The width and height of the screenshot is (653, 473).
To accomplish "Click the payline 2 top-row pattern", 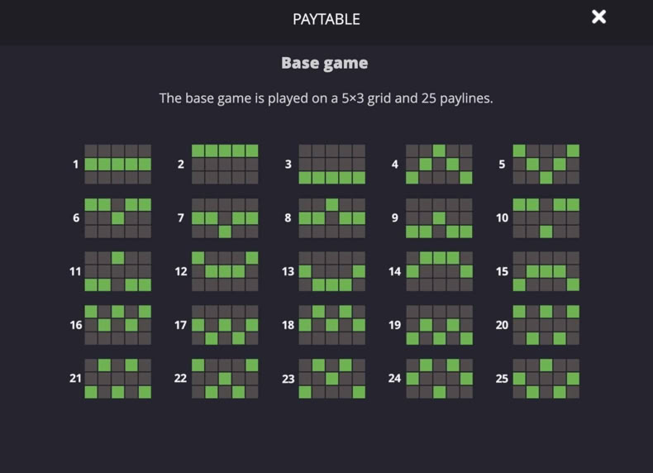I will click(x=225, y=165).
